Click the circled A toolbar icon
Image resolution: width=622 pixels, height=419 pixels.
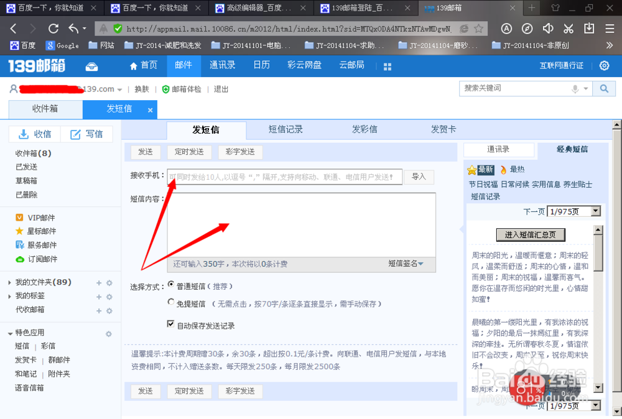pos(506,29)
